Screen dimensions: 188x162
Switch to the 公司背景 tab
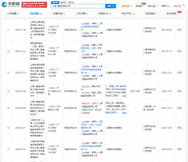13,14
